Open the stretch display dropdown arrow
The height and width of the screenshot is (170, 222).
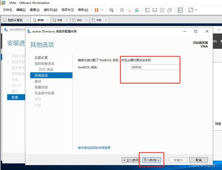click(x=196, y=10)
